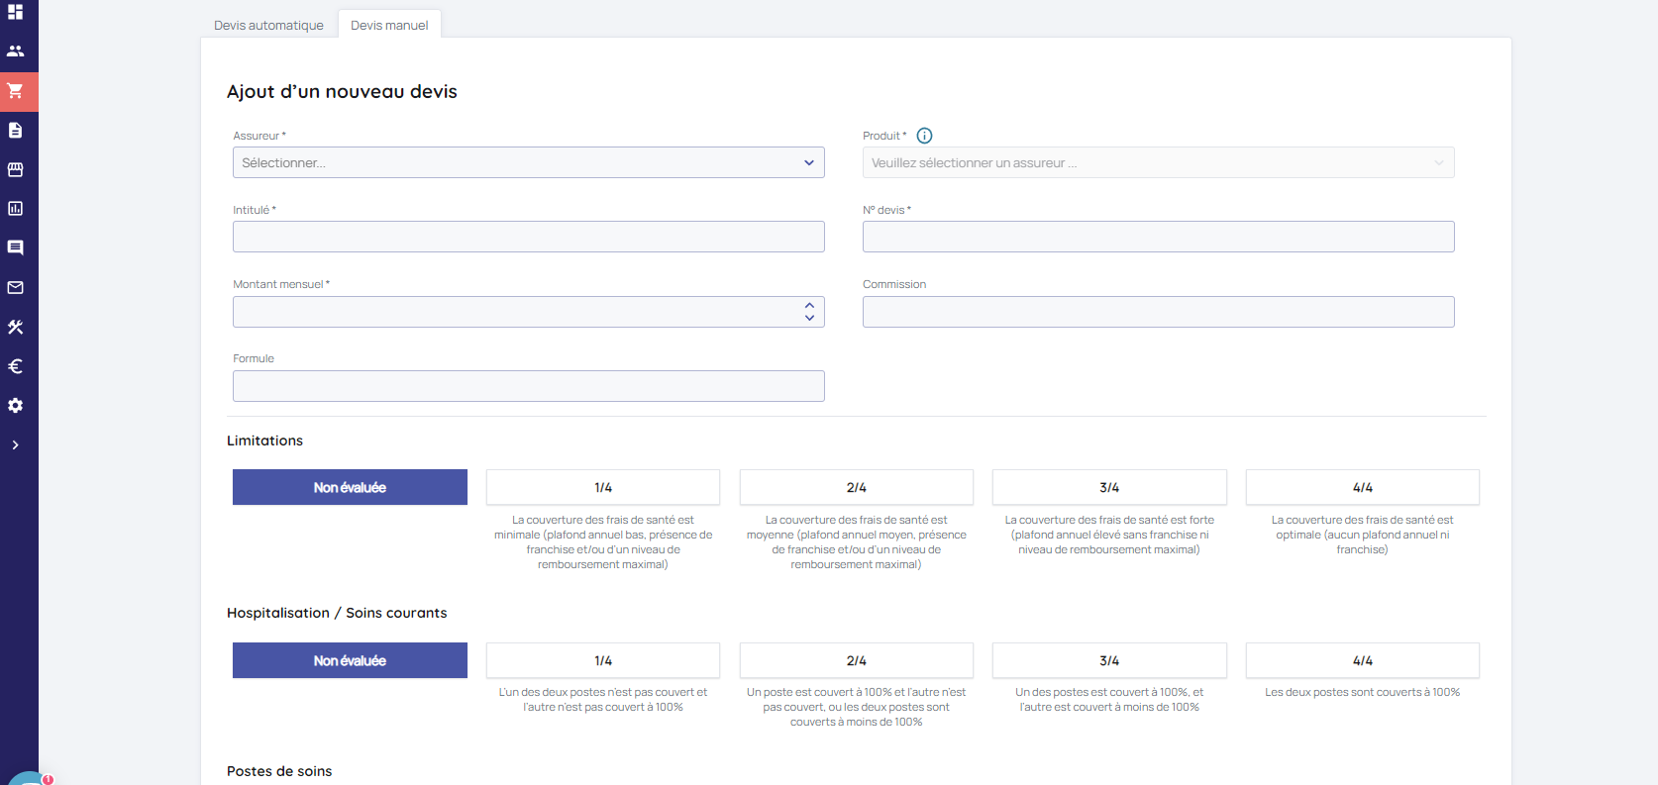Open the Assureur dropdown
Image resolution: width=1658 pixels, height=785 pixels.
[x=528, y=162]
